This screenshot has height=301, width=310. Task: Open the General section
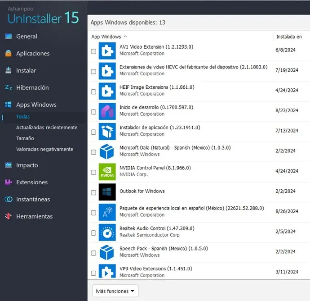click(27, 36)
